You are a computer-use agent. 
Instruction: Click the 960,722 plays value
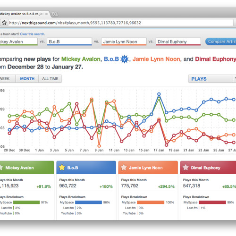coord(68,186)
